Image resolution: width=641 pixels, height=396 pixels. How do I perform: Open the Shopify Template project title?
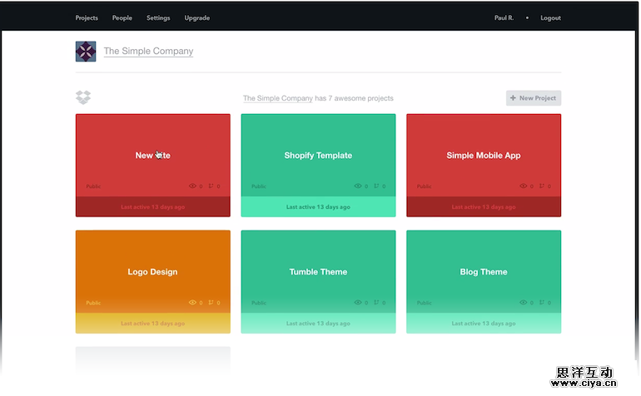point(318,156)
